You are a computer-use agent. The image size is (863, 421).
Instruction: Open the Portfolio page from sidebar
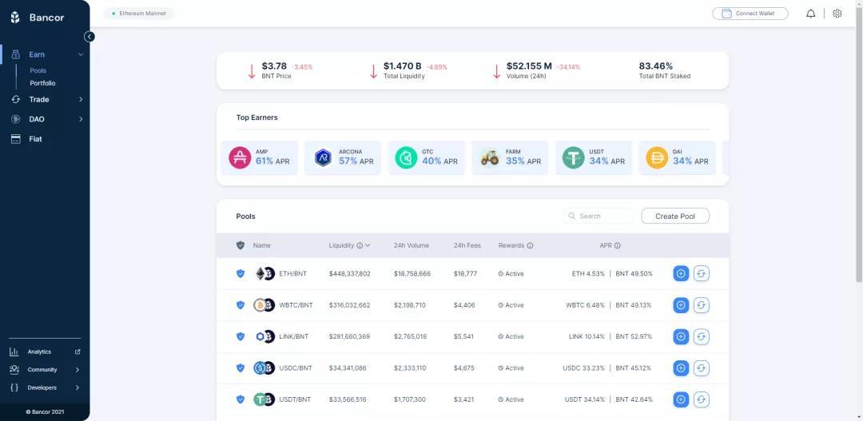42,83
